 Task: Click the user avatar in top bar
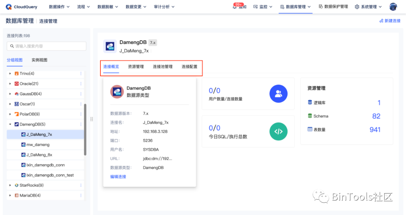393,7
